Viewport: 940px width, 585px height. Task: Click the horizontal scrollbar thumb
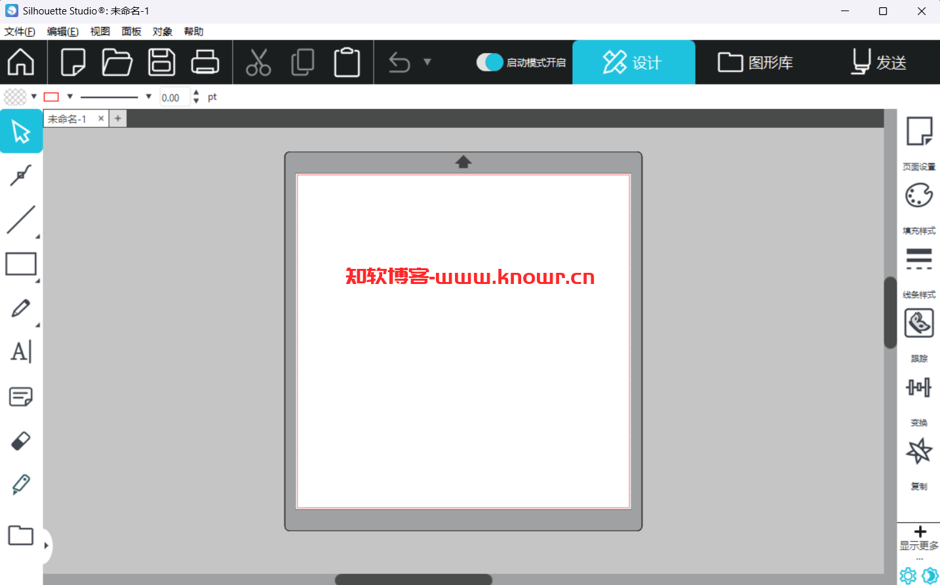tap(413, 580)
